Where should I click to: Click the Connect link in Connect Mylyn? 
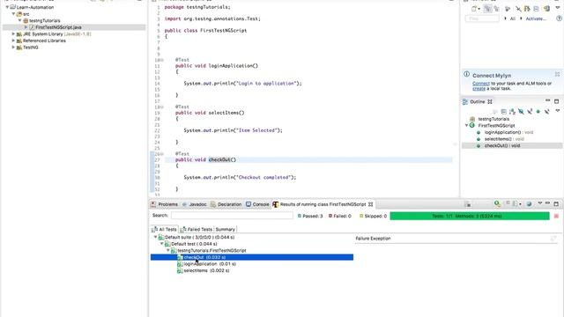point(481,84)
